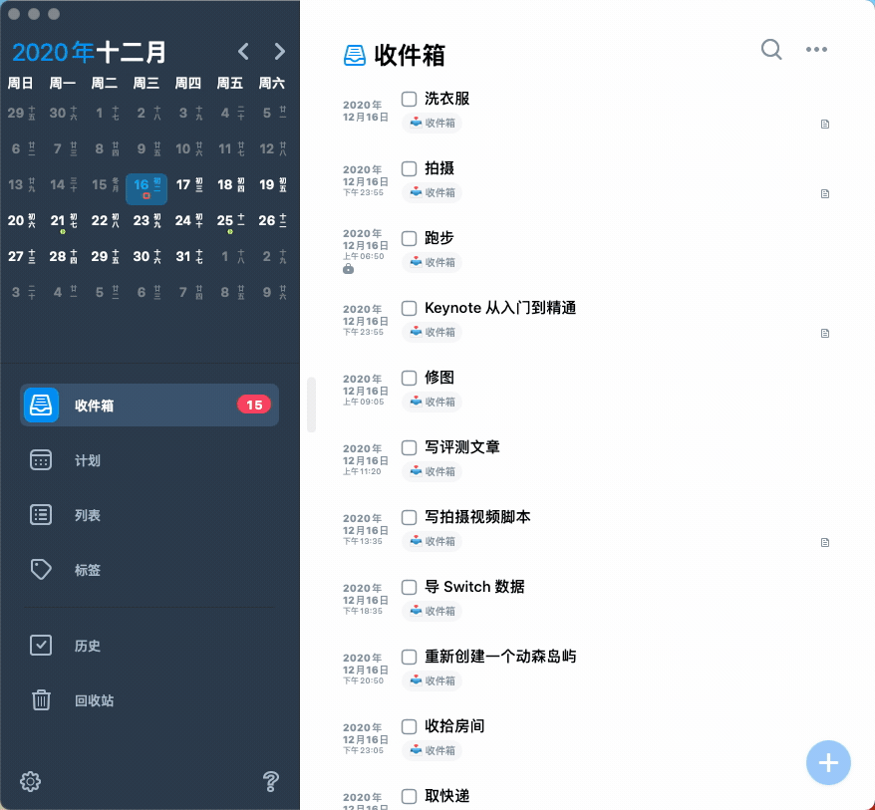This screenshot has height=810, width=875.
Task: Mark 跑步 task as complete
Action: (x=409, y=239)
